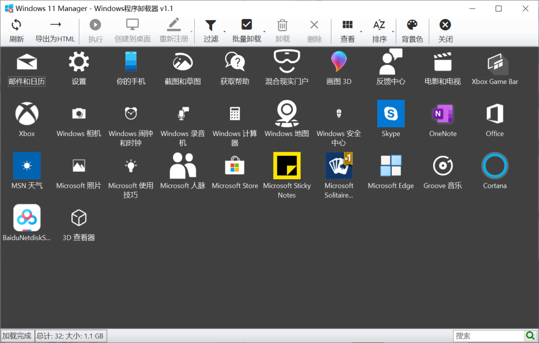
Task: Click the 过滤 filter button
Action: pos(211,31)
